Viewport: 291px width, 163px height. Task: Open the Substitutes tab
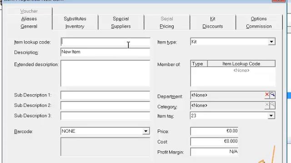click(x=75, y=19)
